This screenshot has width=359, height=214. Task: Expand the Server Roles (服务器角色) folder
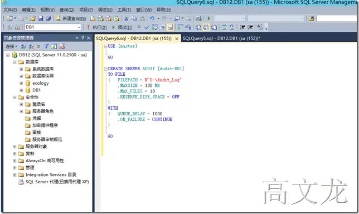(21, 111)
